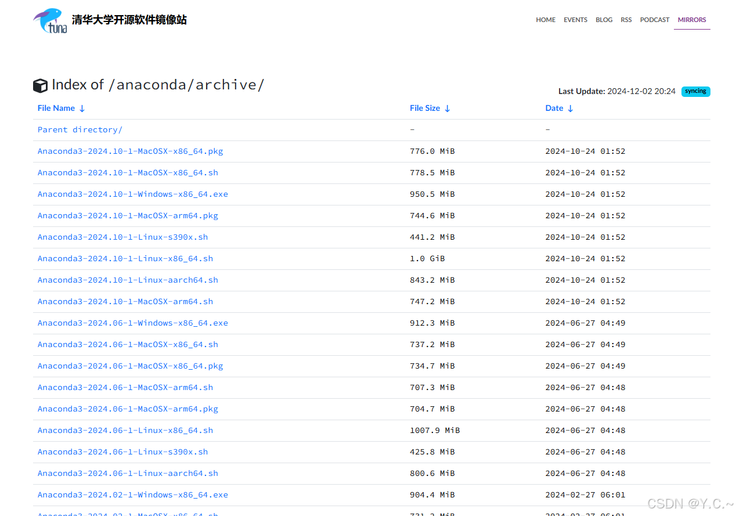Download Anaconda3-2024.06-1-Linux-s390x.sh

(122, 452)
